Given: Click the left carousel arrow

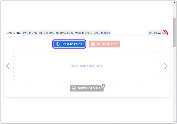Looking at the screenshot, I should point(8,66).
